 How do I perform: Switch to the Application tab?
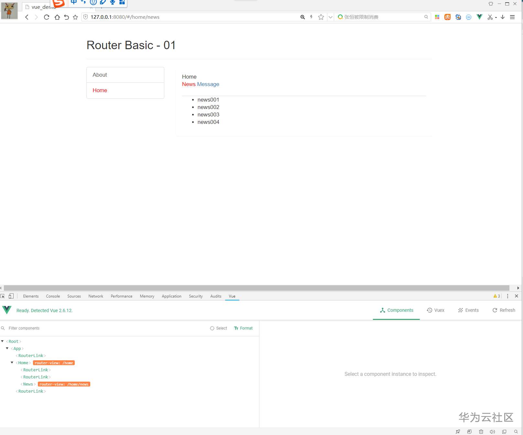point(172,296)
